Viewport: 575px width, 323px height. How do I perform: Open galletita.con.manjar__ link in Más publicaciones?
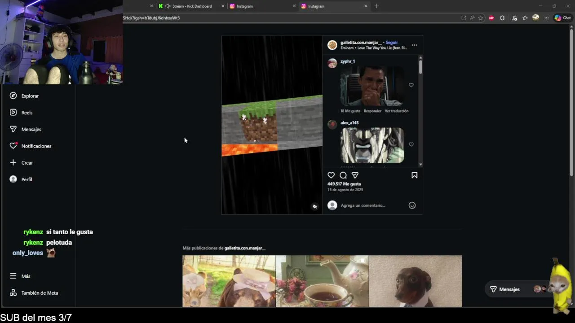pos(245,248)
